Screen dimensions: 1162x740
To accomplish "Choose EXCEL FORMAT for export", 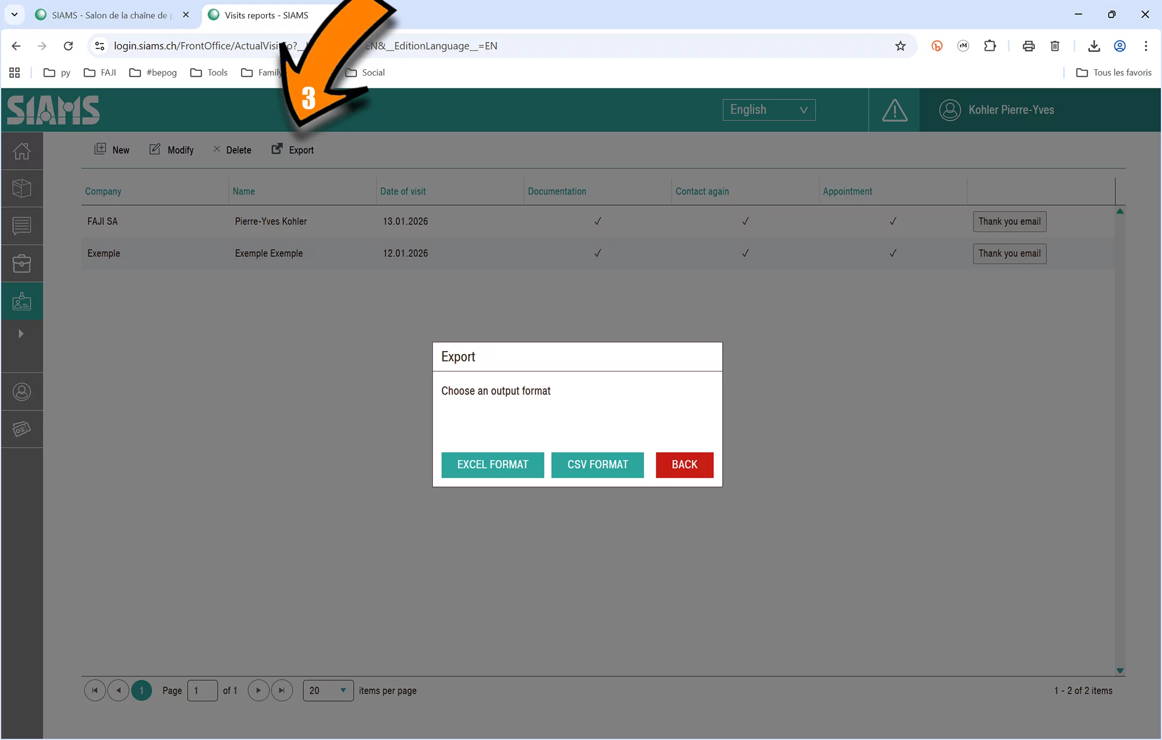I will click(x=492, y=464).
